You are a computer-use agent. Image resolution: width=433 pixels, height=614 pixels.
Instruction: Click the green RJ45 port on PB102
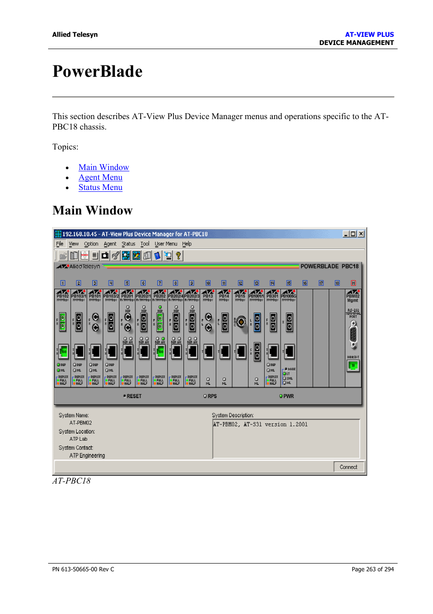(x=64, y=352)
